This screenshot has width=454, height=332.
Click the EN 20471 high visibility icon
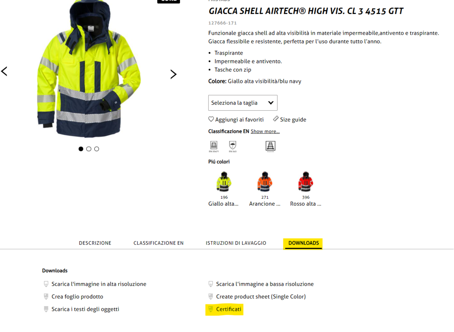pyautogui.click(x=214, y=146)
